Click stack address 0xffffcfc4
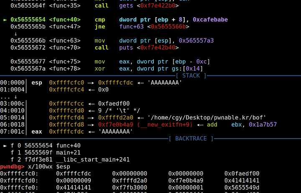 66,89
